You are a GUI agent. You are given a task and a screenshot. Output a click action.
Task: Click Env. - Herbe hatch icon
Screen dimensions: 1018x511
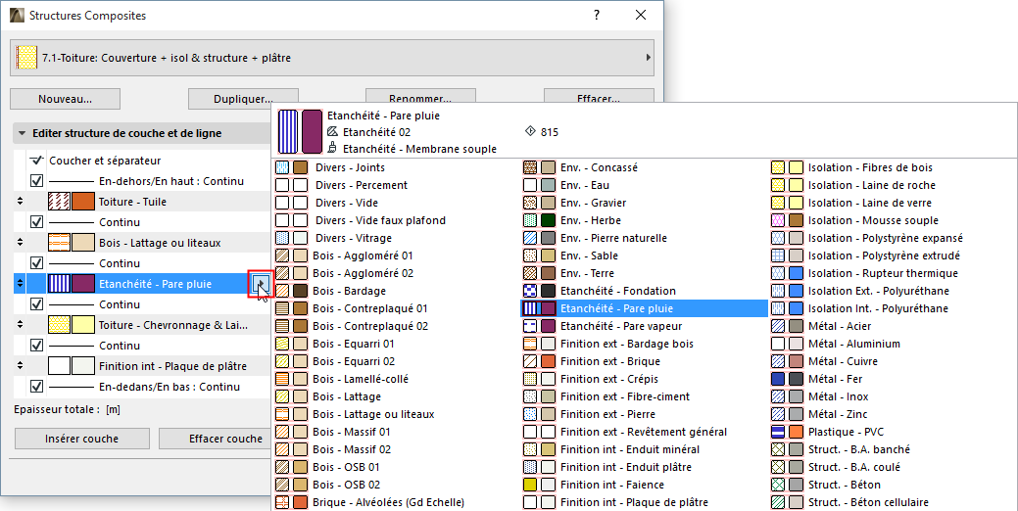pyautogui.click(x=530, y=220)
